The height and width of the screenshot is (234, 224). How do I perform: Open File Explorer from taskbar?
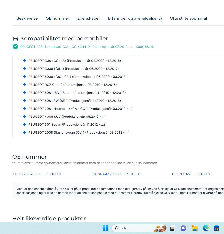[x=195, y=228]
